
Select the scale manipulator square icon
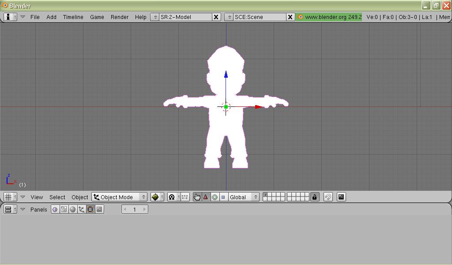(x=223, y=197)
